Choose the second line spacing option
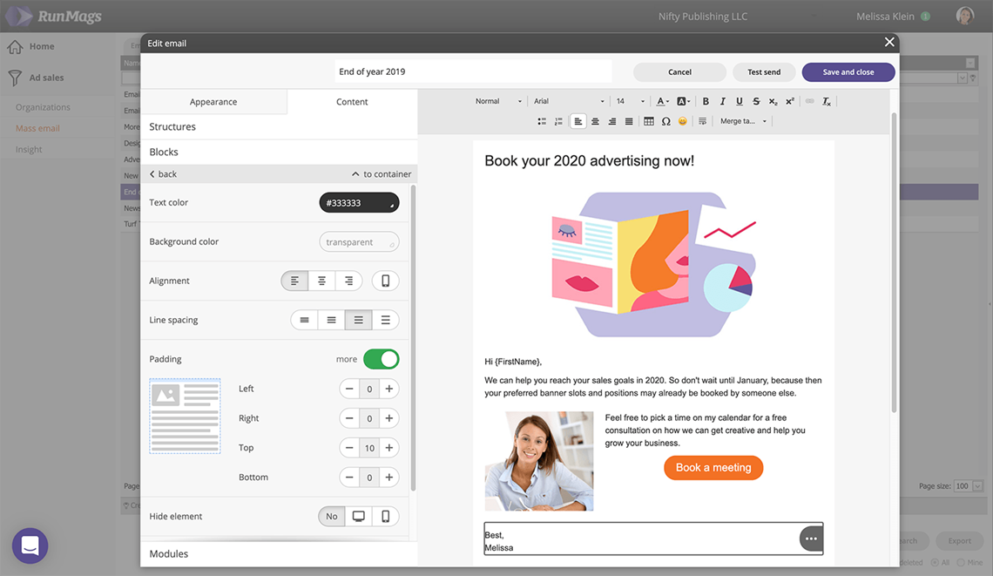The width and height of the screenshot is (993, 576). pos(331,320)
